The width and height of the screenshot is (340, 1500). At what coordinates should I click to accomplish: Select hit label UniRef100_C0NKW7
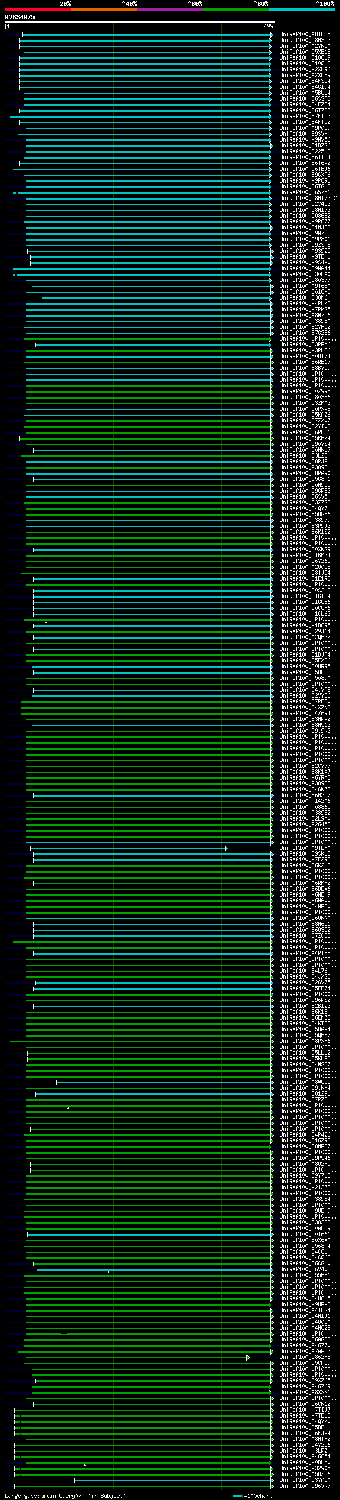tap(305, 450)
